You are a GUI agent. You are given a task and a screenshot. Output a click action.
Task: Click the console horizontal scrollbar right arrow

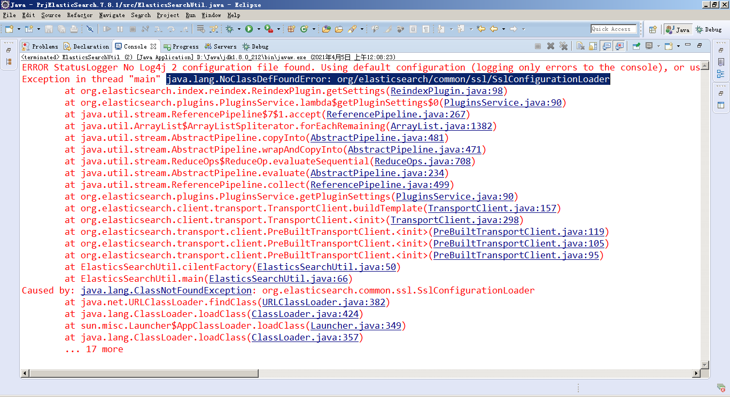click(x=696, y=374)
